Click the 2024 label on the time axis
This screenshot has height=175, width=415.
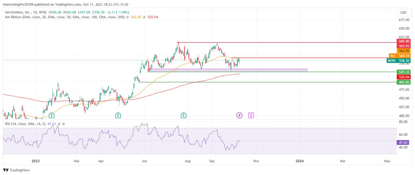click(x=299, y=161)
